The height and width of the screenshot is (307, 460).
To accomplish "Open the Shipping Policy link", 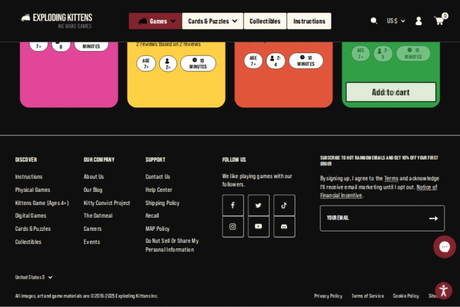I will pos(162,203).
